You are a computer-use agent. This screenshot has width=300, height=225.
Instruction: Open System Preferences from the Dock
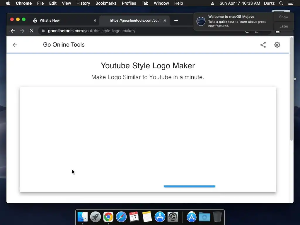pyautogui.click(x=173, y=217)
